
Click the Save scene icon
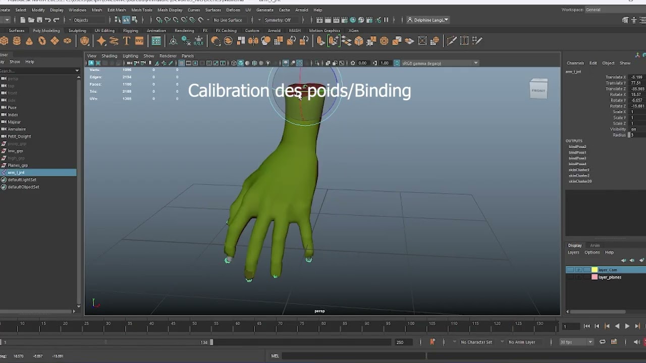[39, 20]
